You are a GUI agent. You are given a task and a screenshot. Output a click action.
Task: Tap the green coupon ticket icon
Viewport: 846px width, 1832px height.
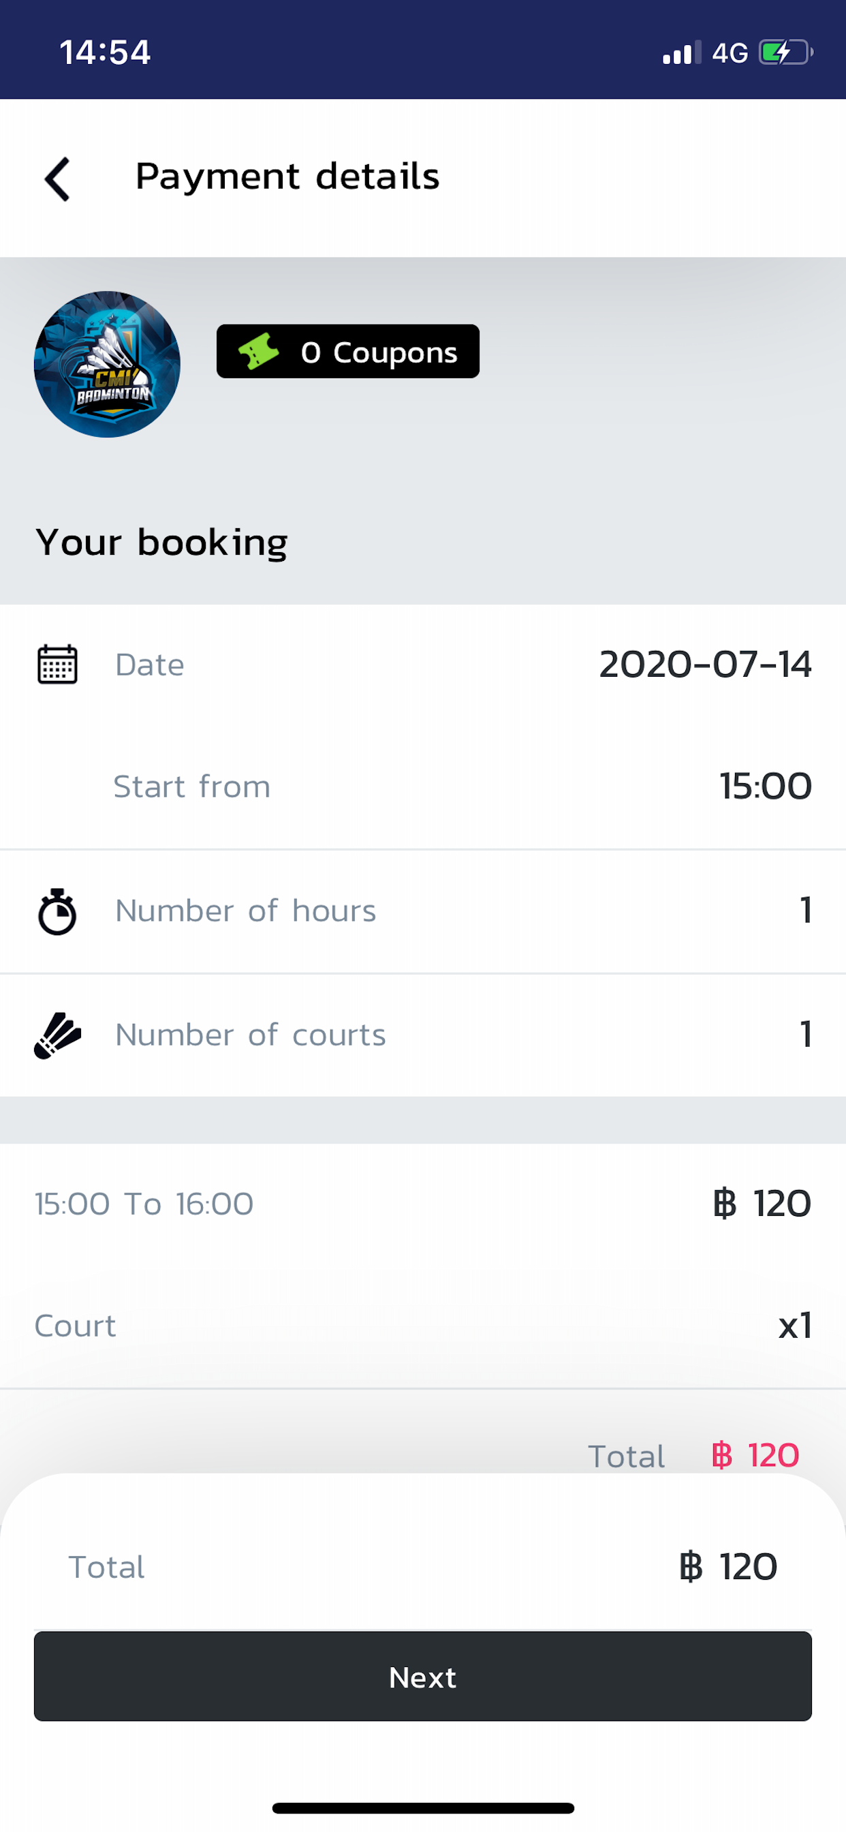tap(258, 351)
